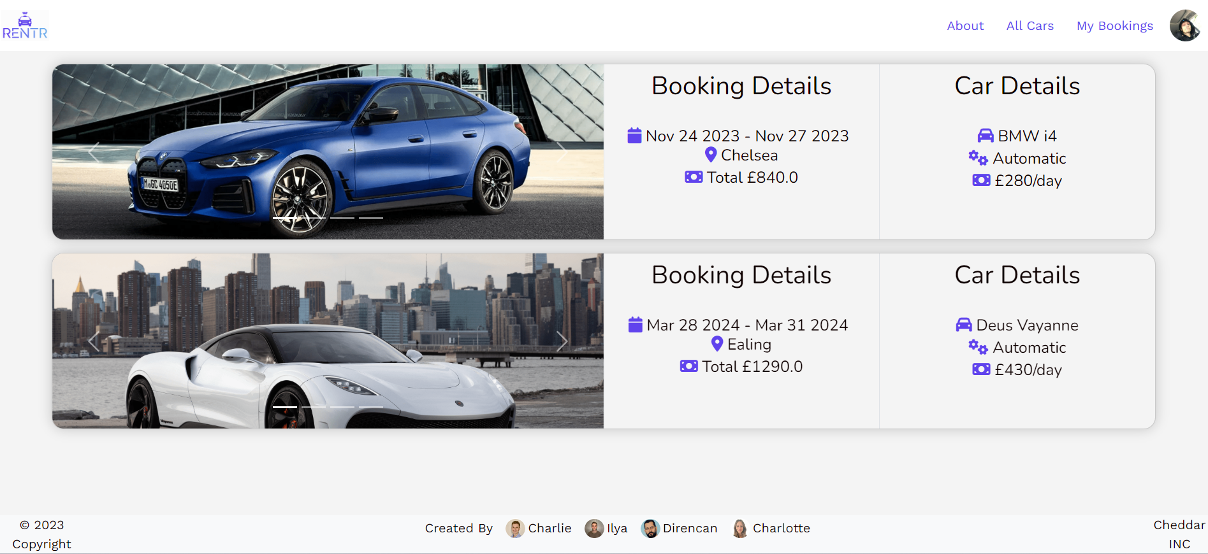Screen dimensions: 1208x554
Task: Click 'Car Details' heading of Deus Vayanne card
Action: (x=1017, y=275)
